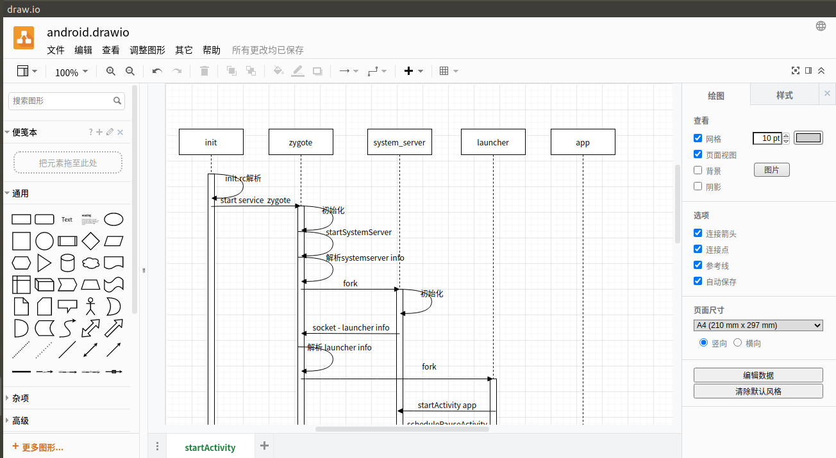The image size is (836, 458).
Task: Open the 编辑 menu
Action: [83, 50]
